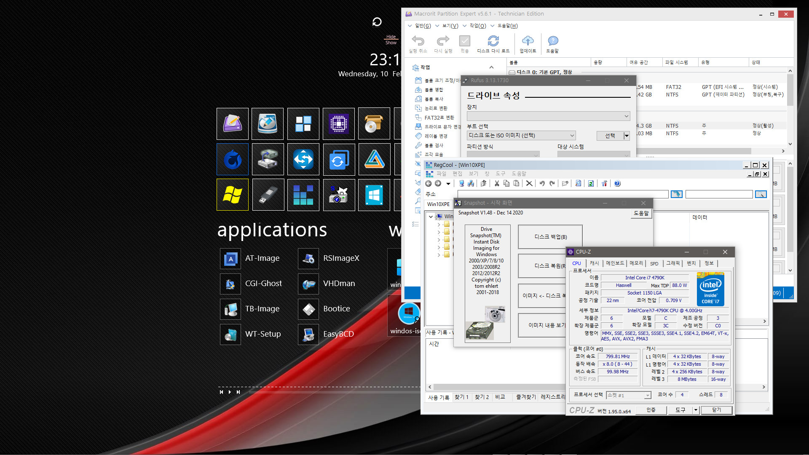
Task: Click the Disk Backup button in Snapshot
Action: [x=550, y=237]
